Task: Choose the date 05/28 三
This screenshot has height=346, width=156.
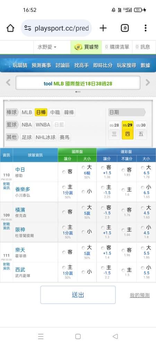Action: coord(114,130)
